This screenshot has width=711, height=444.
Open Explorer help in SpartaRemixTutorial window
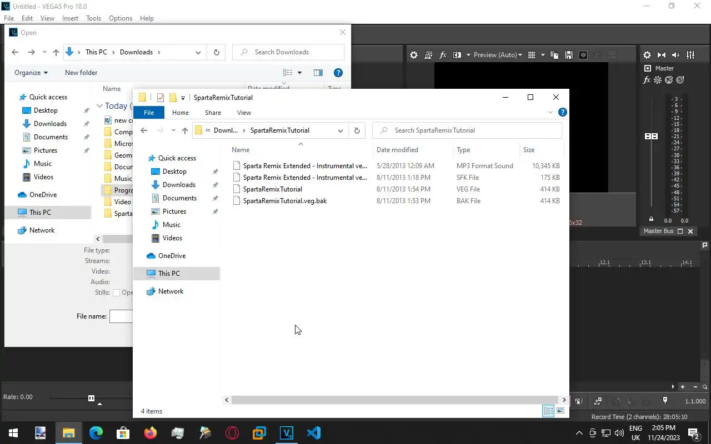click(562, 112)
